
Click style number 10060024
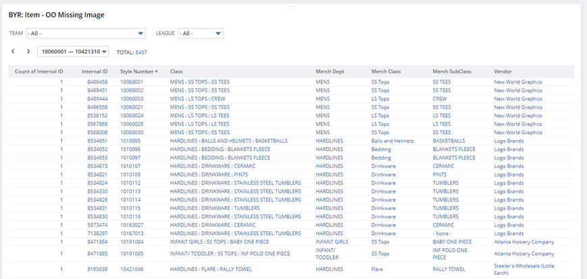(132, 116)
